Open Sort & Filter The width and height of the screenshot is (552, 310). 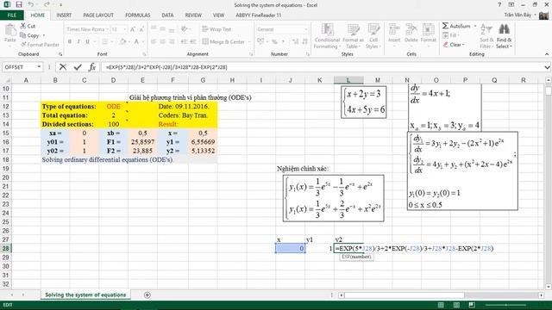pyautogui.click(x=486, y=36)
